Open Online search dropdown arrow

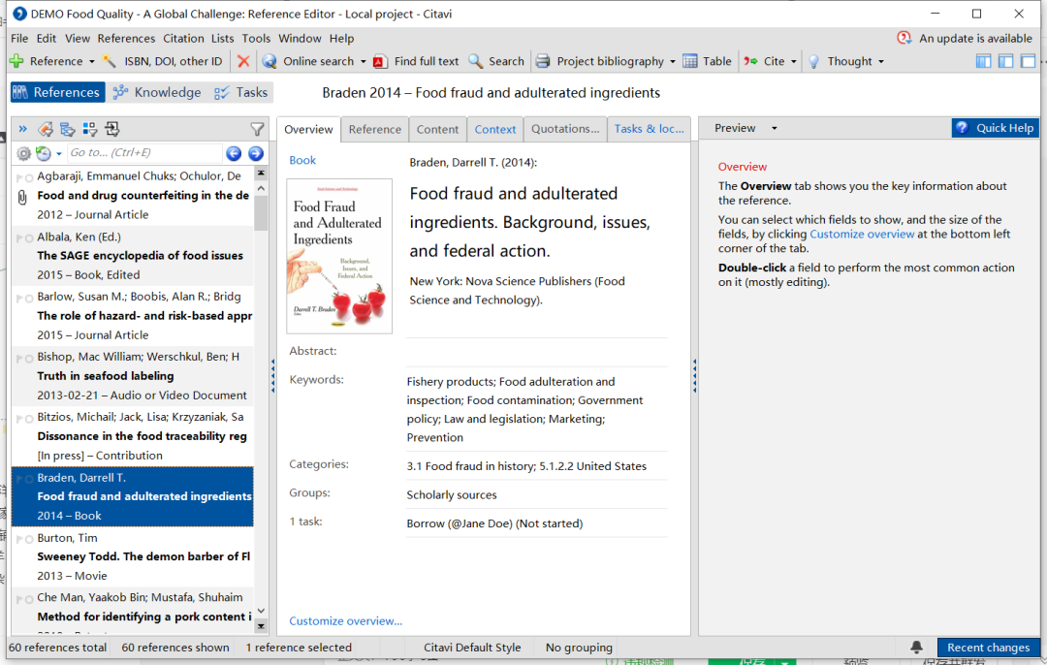pyautogui.click(x=364, y=61)
